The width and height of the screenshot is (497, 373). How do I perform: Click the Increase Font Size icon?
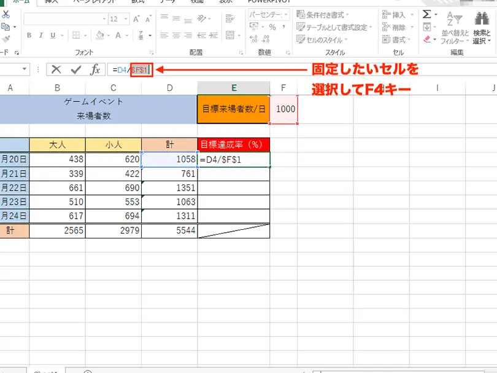136,19
